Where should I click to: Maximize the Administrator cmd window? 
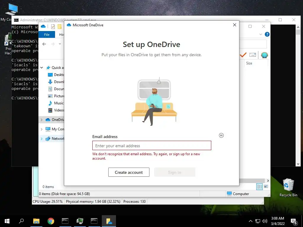coord(280,20)
